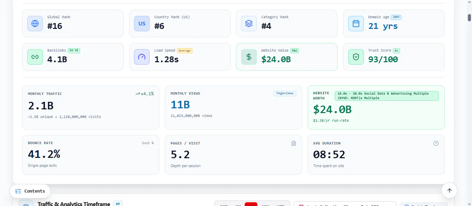Viewport: 472px width, 206px height.
Task: Click the A+ badge beside Trust Score
Action: [396, 51]
